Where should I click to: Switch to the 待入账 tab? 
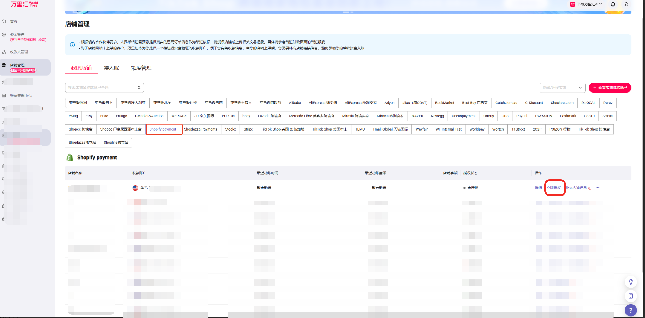pos(111,68)
